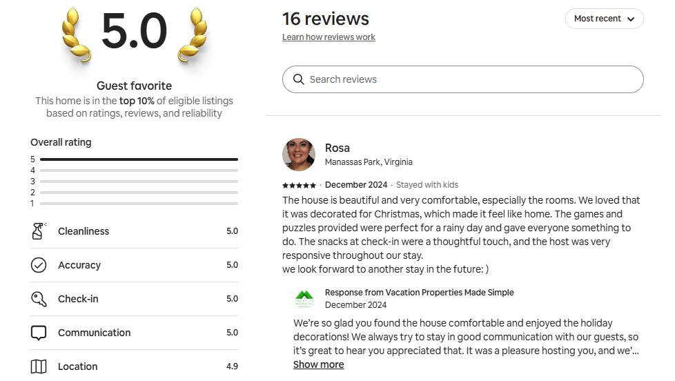
Task: Click Rosa's reviewer name
Action: click(x=337, y=148)
